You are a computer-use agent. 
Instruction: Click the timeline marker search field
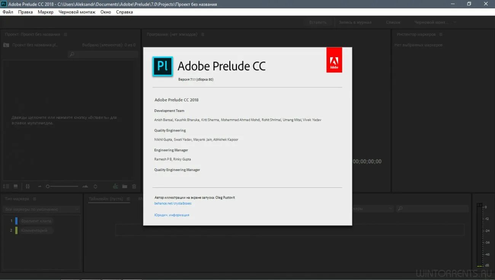[x=432, y=208]
